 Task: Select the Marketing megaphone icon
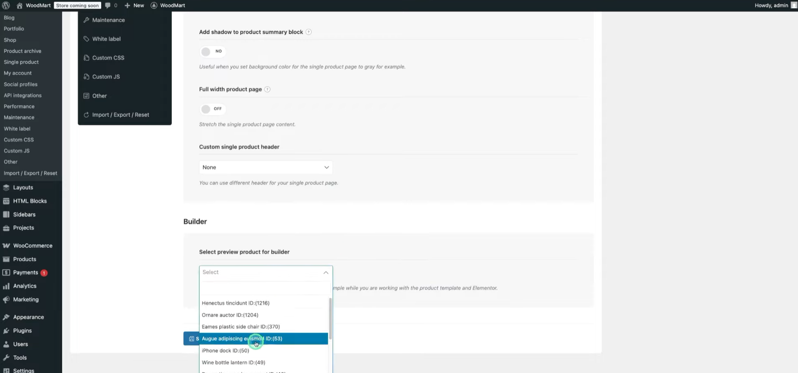tap(6, 299)
